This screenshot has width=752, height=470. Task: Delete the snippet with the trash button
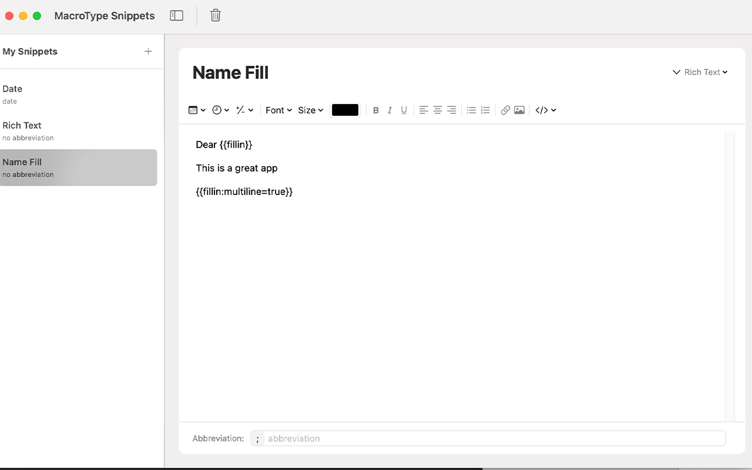(215, 15)
